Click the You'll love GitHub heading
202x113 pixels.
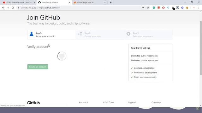140,48
